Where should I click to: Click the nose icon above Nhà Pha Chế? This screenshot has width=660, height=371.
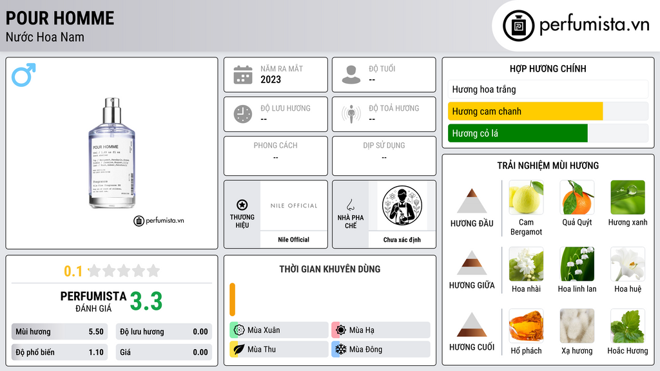[x=350, y=205]
